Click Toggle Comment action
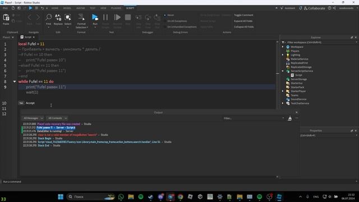 click(243, 15)
